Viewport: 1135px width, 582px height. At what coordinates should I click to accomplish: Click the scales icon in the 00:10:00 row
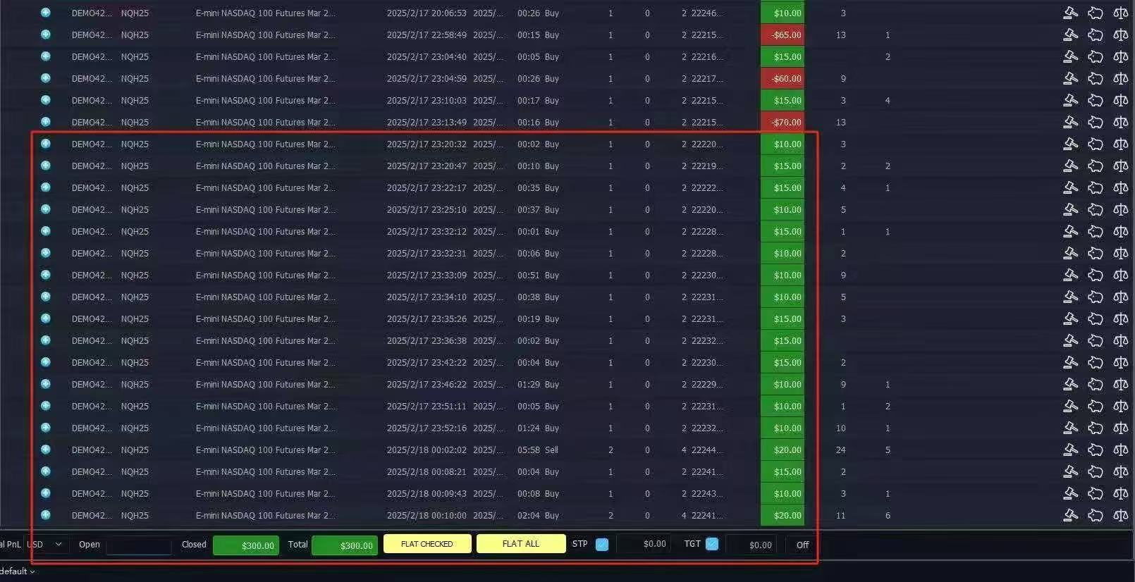[x=1120, y=515]
